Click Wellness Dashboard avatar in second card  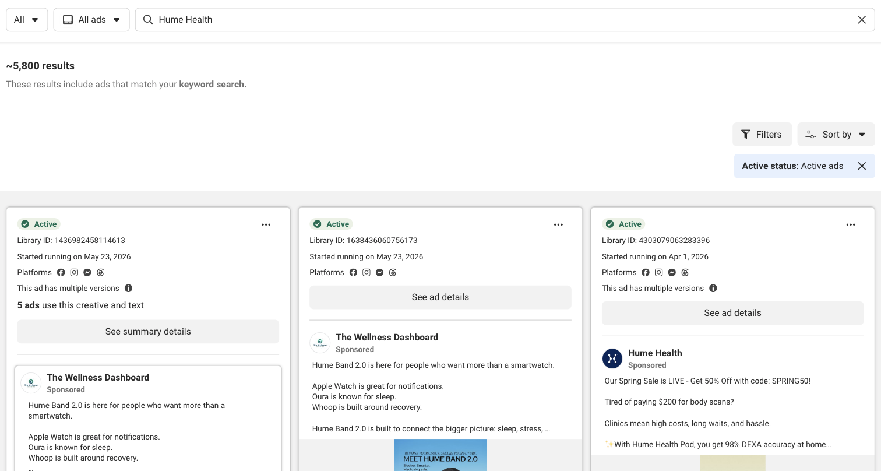(x=320, y=343)
